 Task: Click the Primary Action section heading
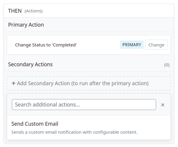point(26,25)
